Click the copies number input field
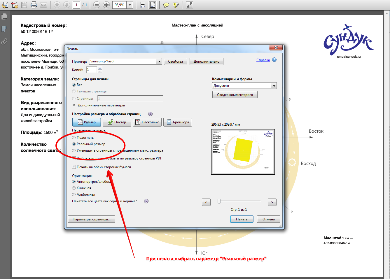390x279 pixels. click(x=91, y=70)
